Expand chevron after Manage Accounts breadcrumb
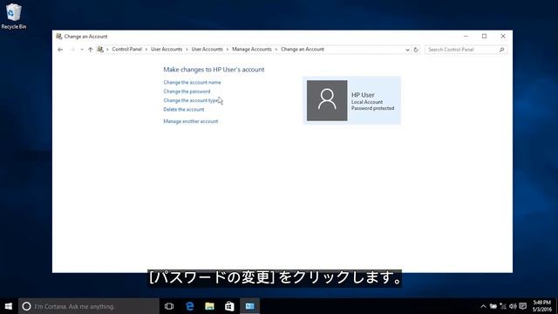Screen dimensions: 558x314 [276, 50]
